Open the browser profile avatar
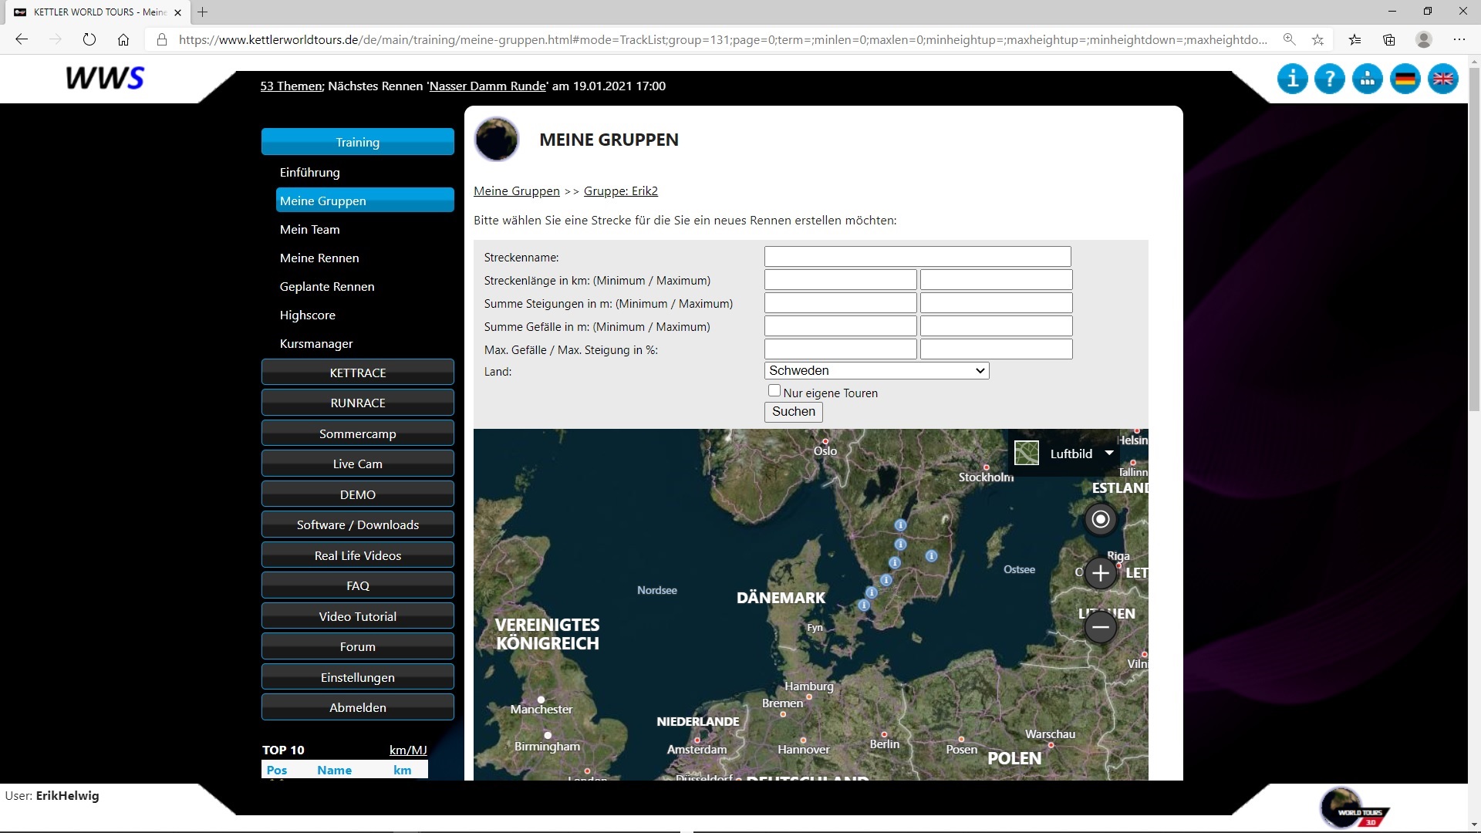 [x=1424, y=39]
